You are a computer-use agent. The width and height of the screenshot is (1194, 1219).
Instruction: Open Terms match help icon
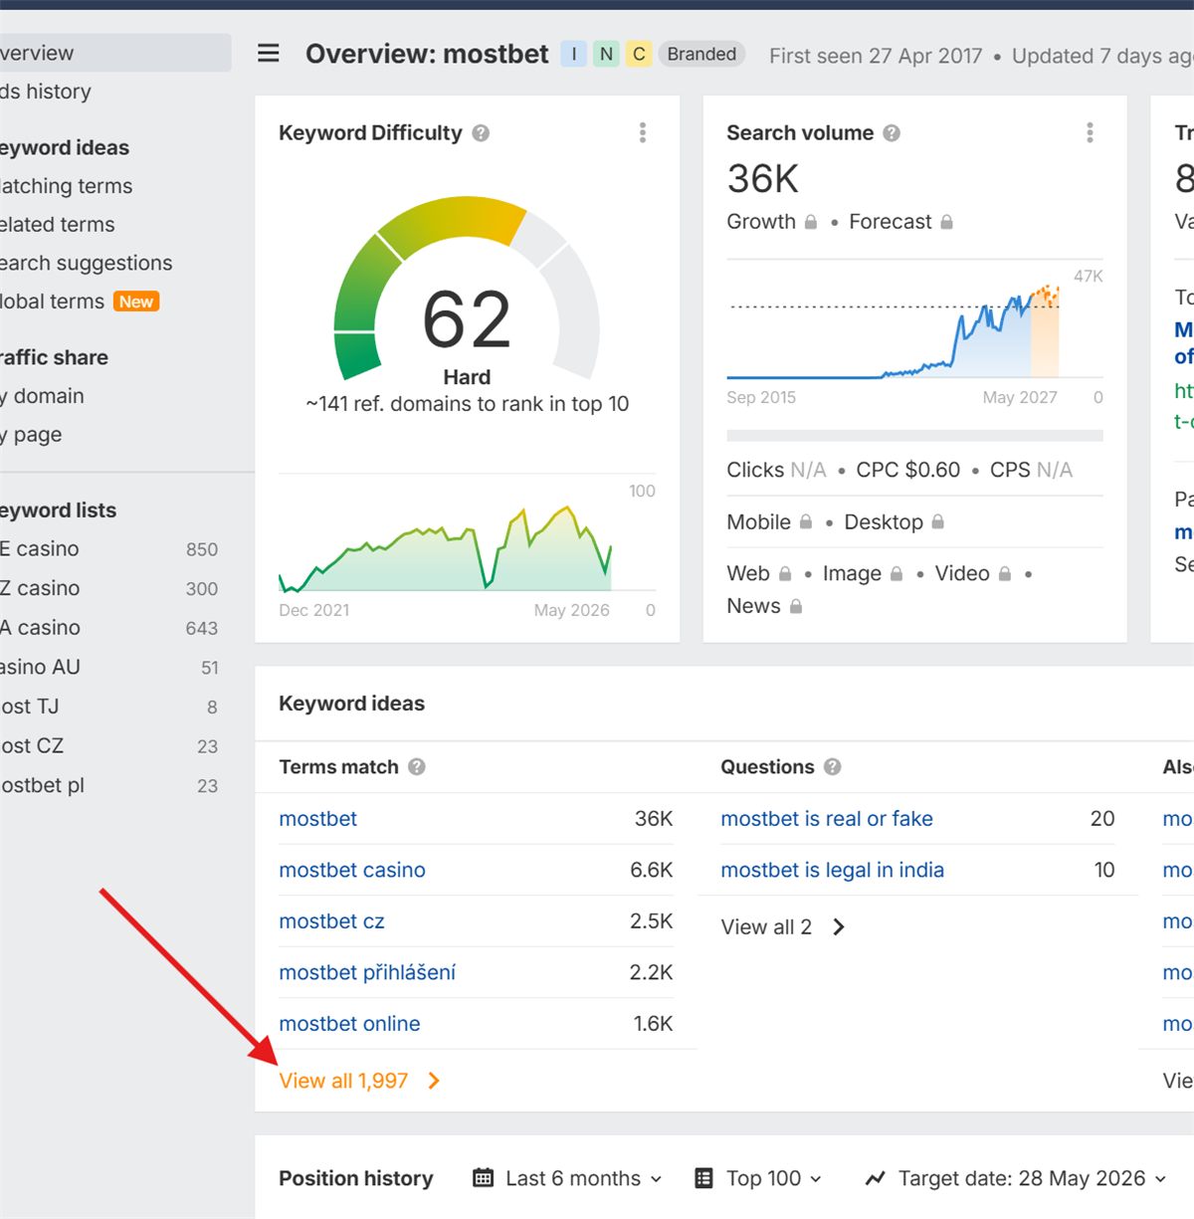coord(417,767)
